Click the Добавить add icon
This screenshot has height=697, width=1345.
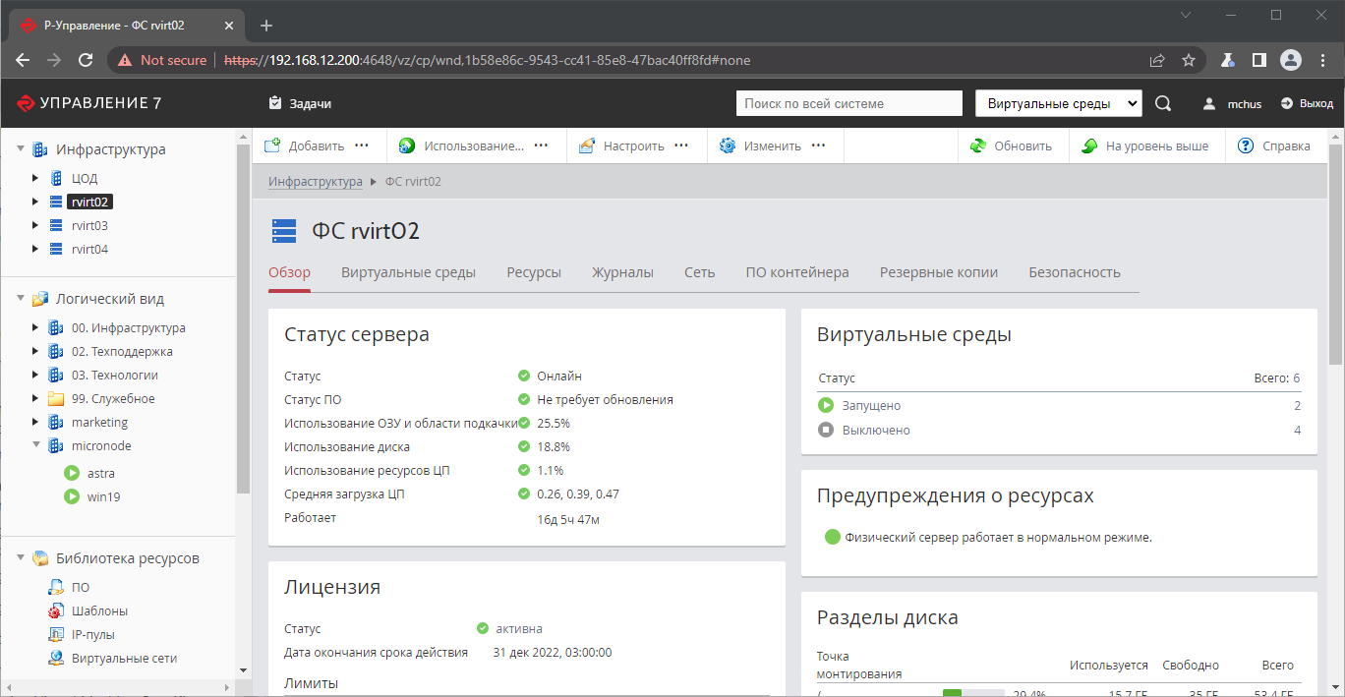(x=273, y=145)
